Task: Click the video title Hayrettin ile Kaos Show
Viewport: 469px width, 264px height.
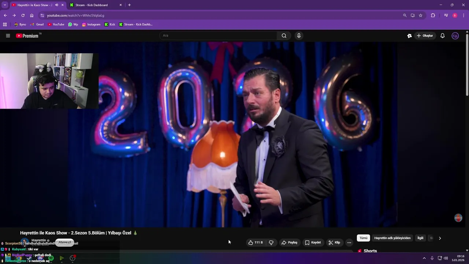Action: [78, 233]
